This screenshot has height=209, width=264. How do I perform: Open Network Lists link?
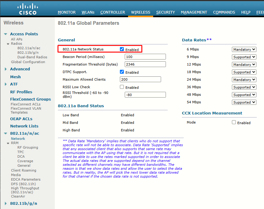click(24, 126)
